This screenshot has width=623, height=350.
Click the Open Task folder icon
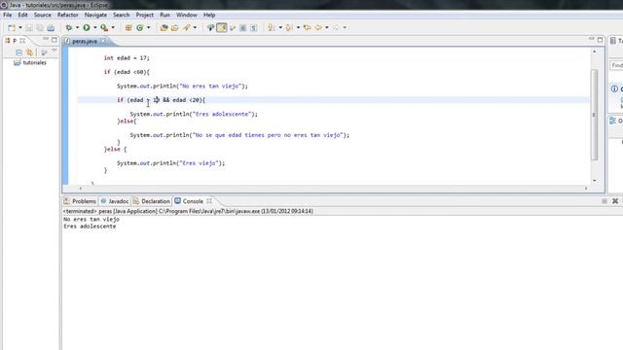point(175,28)
